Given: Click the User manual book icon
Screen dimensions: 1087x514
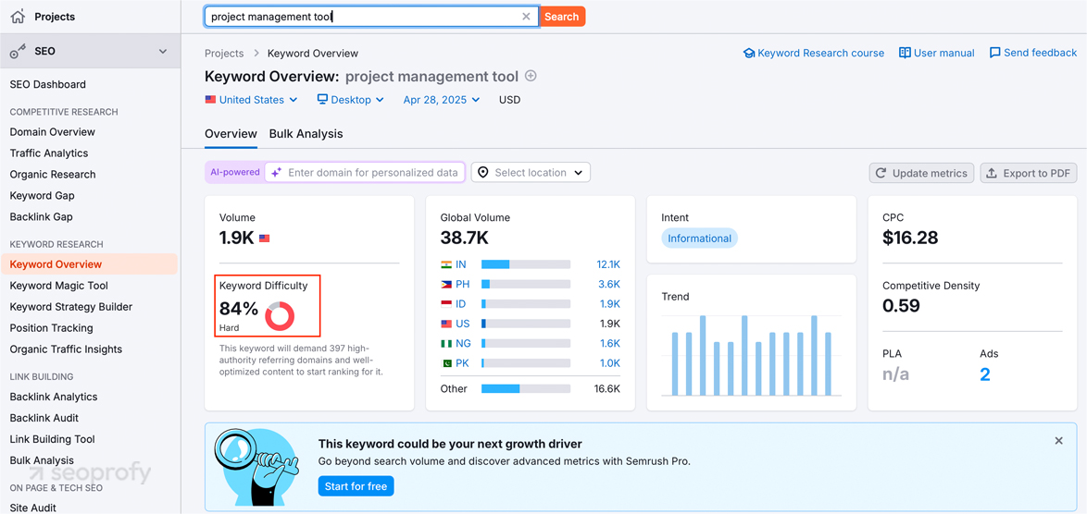Looking at the screenshot, I should tap(905, 54).
